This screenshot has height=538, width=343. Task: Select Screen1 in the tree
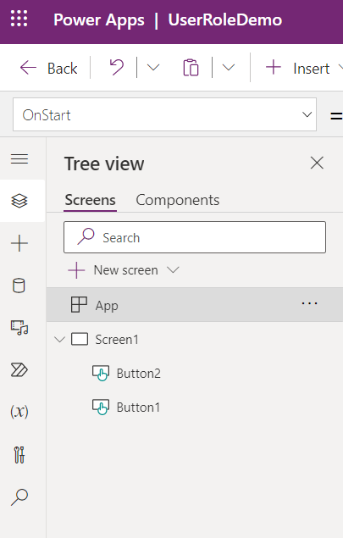point(117,340)
